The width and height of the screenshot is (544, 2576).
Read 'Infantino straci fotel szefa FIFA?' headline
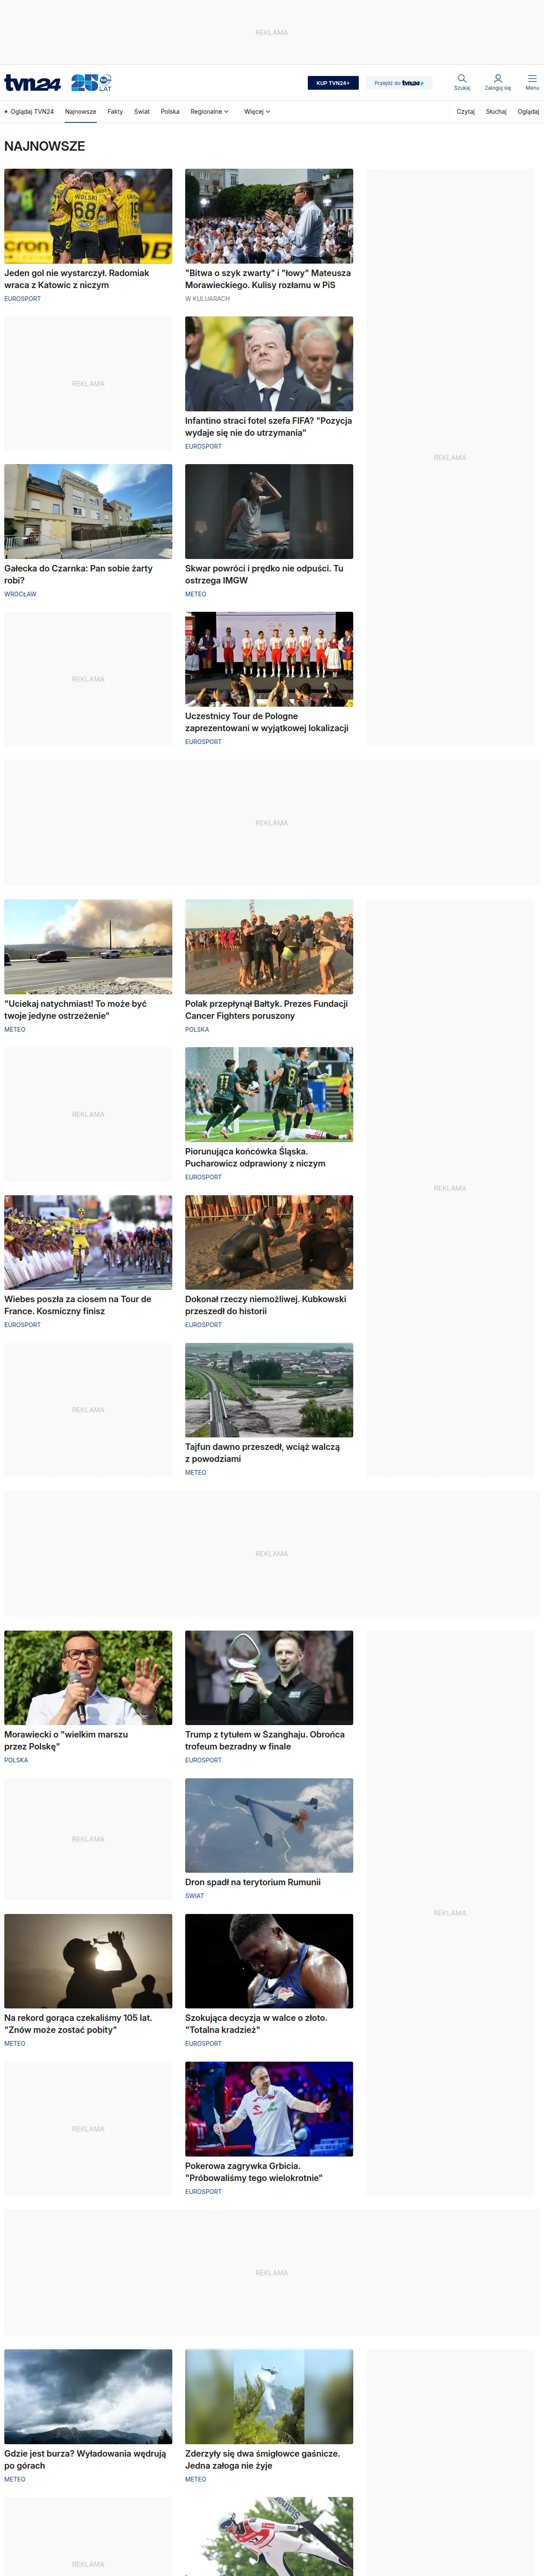click(x=267, y=427)
